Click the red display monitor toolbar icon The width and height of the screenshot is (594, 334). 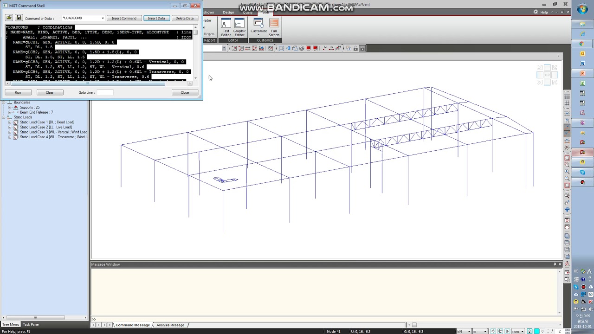[308, 48]
